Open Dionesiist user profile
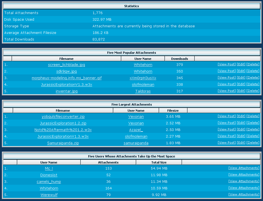The height and width of the screenshot is (201, 263). [49, 175]
